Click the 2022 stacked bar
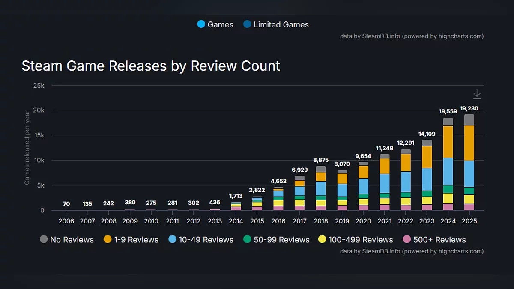 (406, 180)
